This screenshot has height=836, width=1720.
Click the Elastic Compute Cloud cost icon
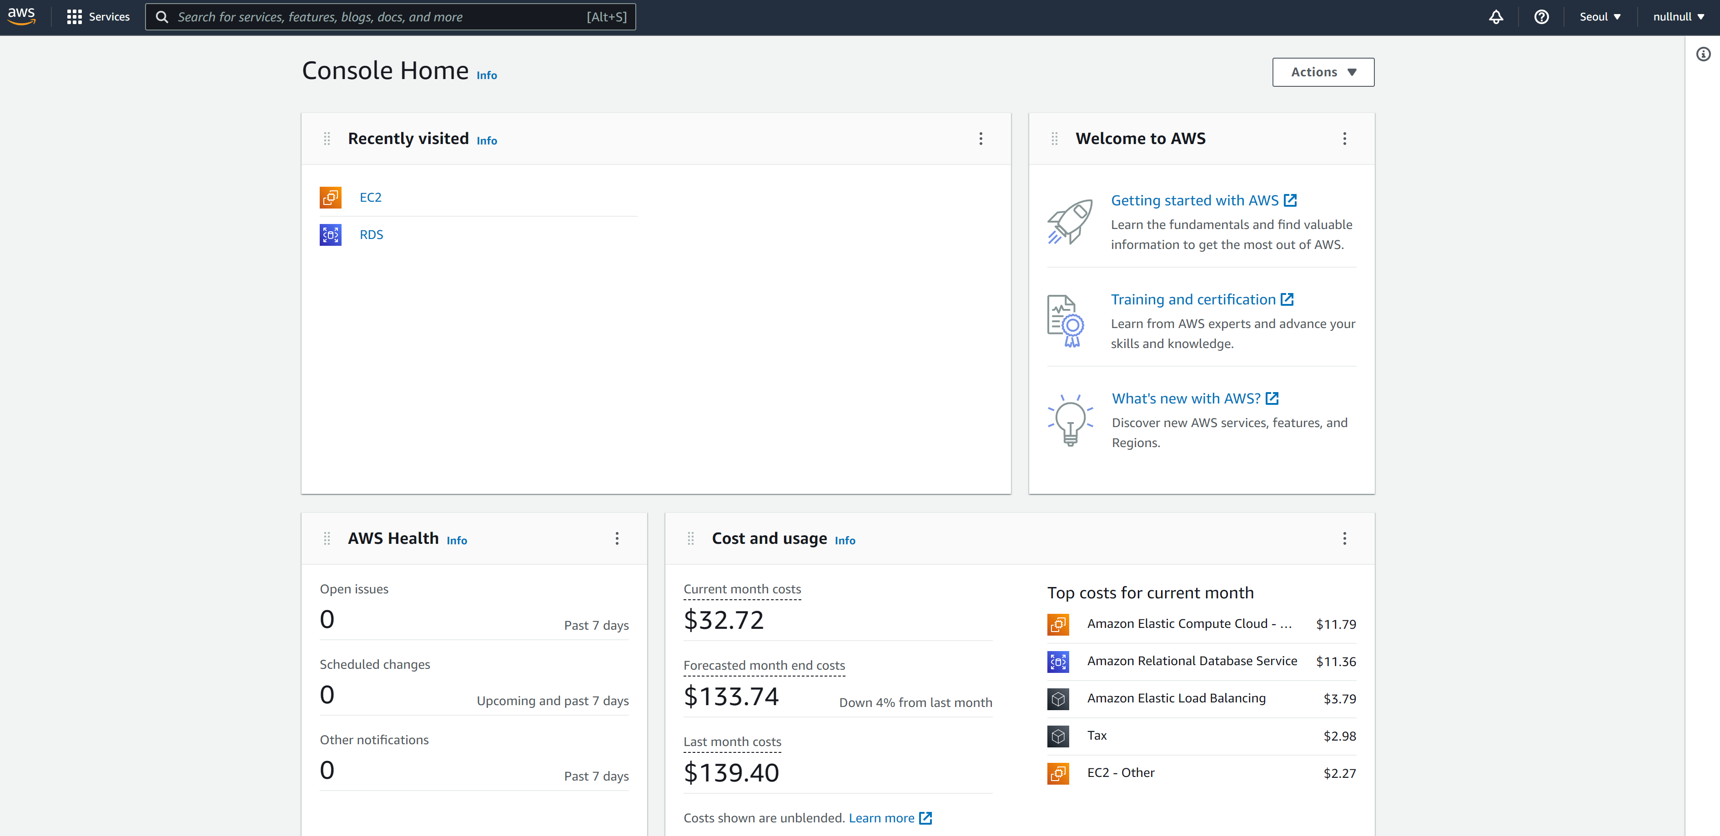point(1058,624)
